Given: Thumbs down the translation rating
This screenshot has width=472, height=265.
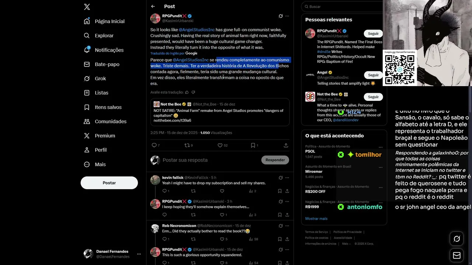Looking at the screenshot, I should (x=193, y=92).
